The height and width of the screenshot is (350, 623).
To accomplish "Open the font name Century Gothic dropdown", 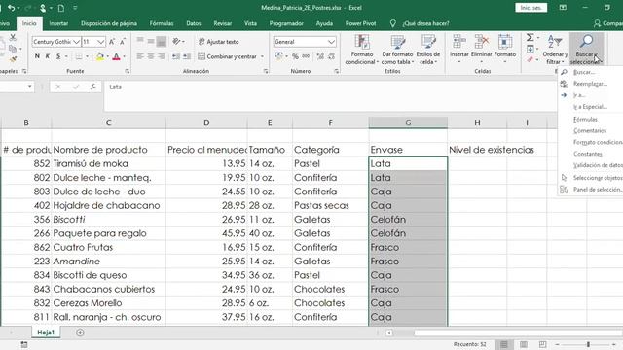I will (x=76, y=42).
